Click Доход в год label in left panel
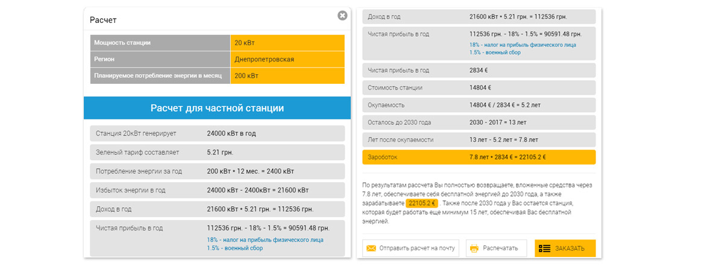The image size is (722, 275). tap(114, 209)
